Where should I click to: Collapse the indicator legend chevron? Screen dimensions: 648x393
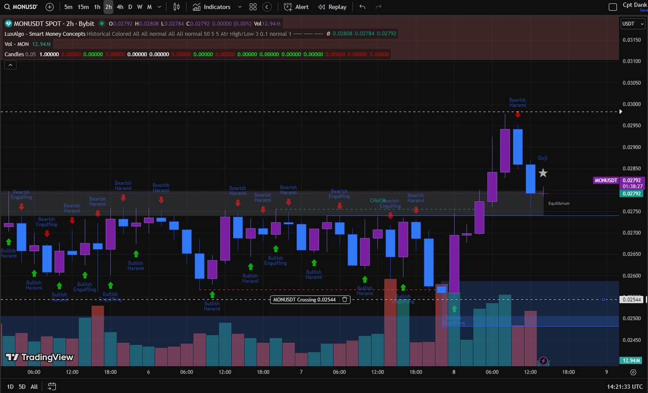[x=10, y=65]
